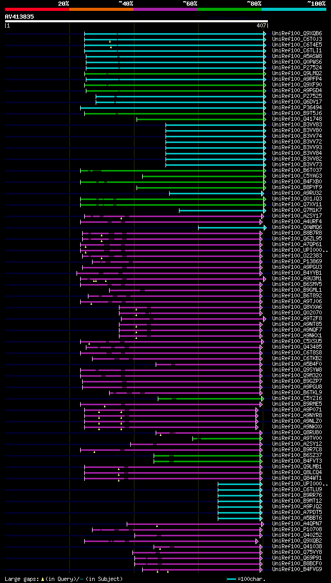331x583 pixels.
Task: Open hit UniRef100_A5ASW8
Action: click(297, 56)
